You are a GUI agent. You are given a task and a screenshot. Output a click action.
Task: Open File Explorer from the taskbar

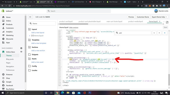(x=68, y=93)
